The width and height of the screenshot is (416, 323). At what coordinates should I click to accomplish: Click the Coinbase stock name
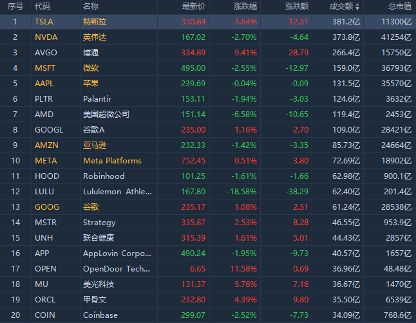pos(100,315)
